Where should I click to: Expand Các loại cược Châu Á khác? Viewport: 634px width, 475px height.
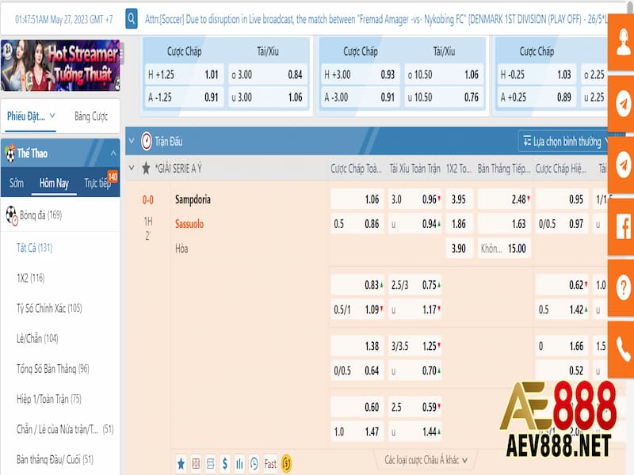pyautogui.click(x=426, y=459)
